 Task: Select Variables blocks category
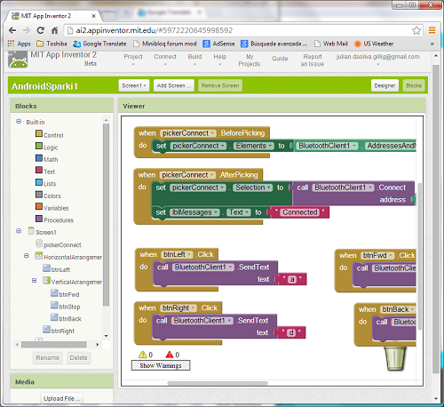(x=52, y=208)
